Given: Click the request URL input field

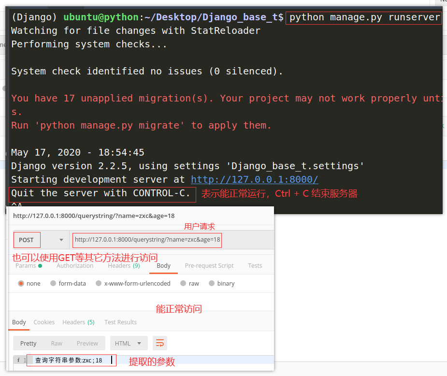Looking at the screenshot, I should (x=147, y=240).
